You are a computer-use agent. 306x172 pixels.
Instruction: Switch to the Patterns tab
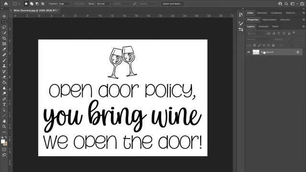tap(290, 13)
